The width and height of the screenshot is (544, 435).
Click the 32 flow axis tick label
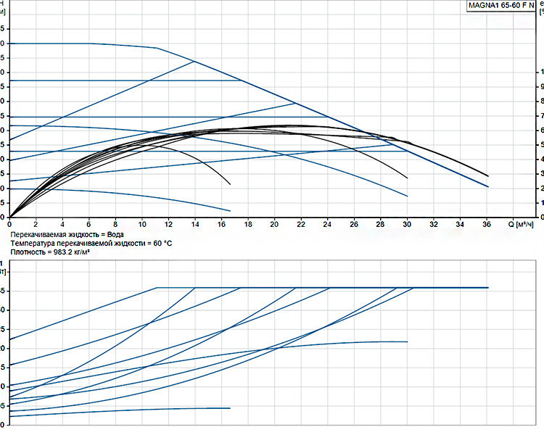point(434,225)
